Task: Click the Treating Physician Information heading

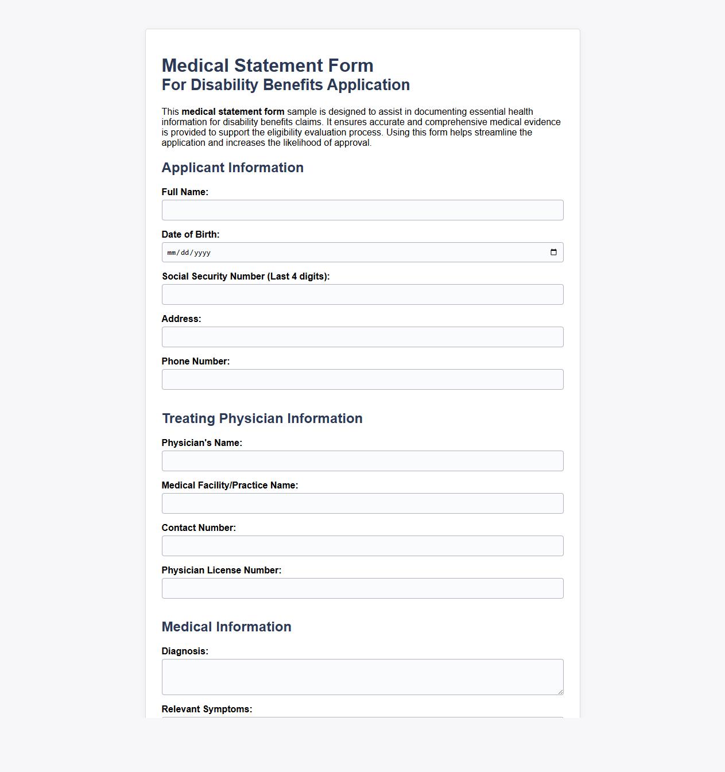Action: pyautogui.click(x=262, y=418)
